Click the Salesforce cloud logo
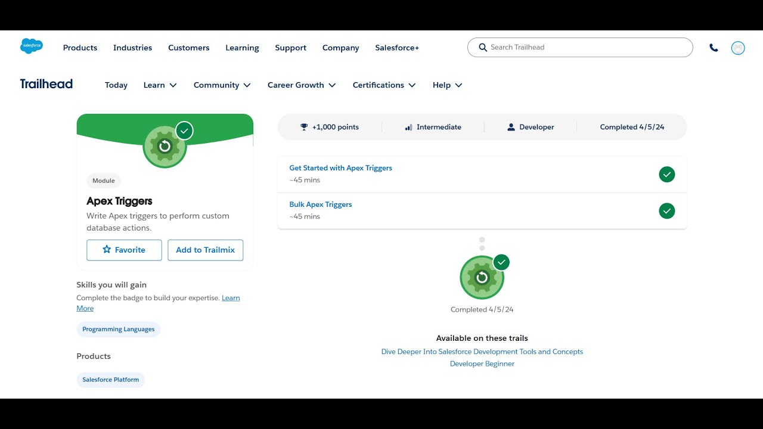This screenshot has width=763, height=429. pos(32,46)
